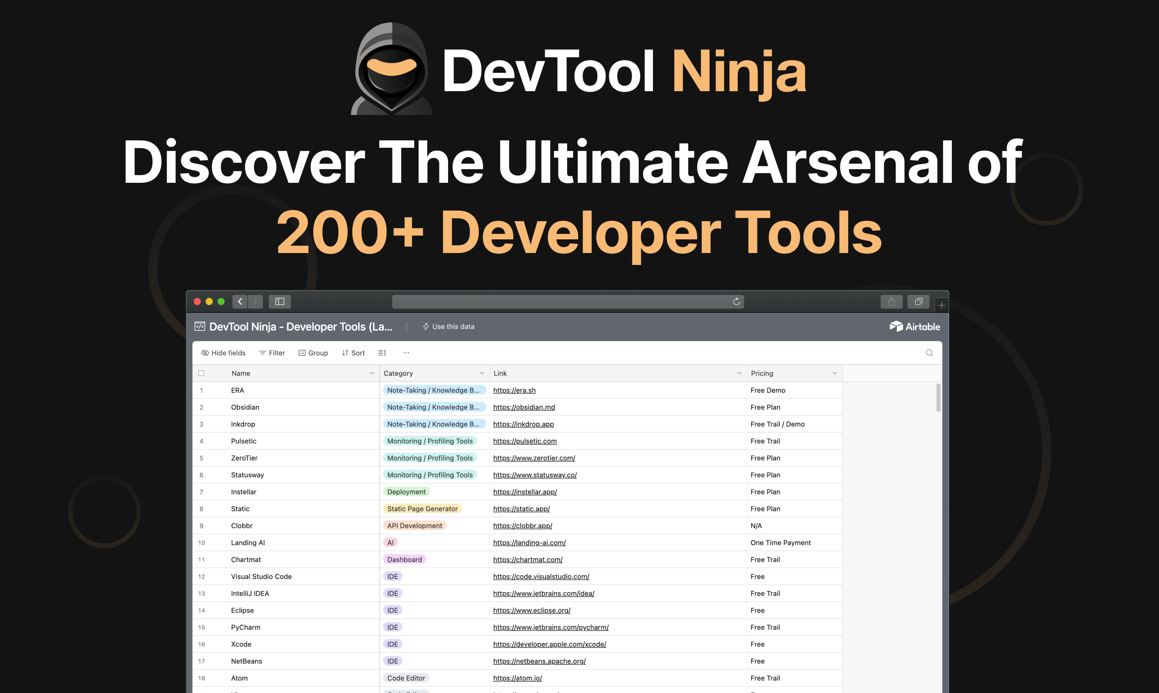
Task: Open the statusway.co link
Action: [x=535, y=475]
